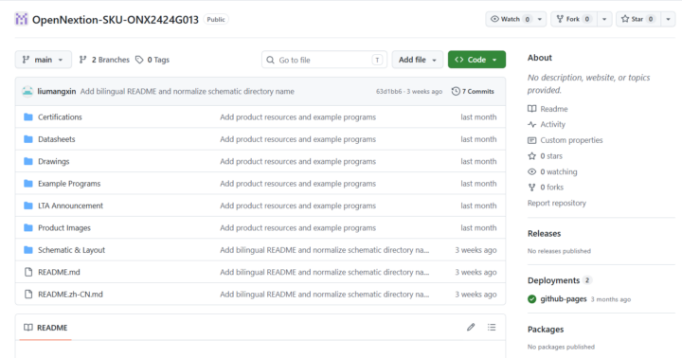Open the Drawings folder
This screenshot has height=358, width=682.
53,161
